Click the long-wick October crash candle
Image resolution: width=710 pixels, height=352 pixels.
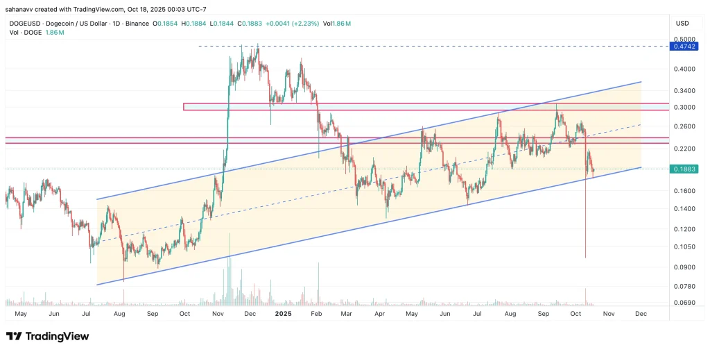click(586, 222)
